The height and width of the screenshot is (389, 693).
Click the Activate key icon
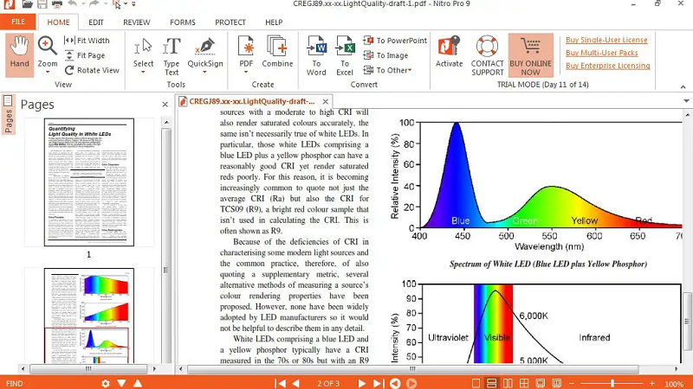(x=449, y=52)
